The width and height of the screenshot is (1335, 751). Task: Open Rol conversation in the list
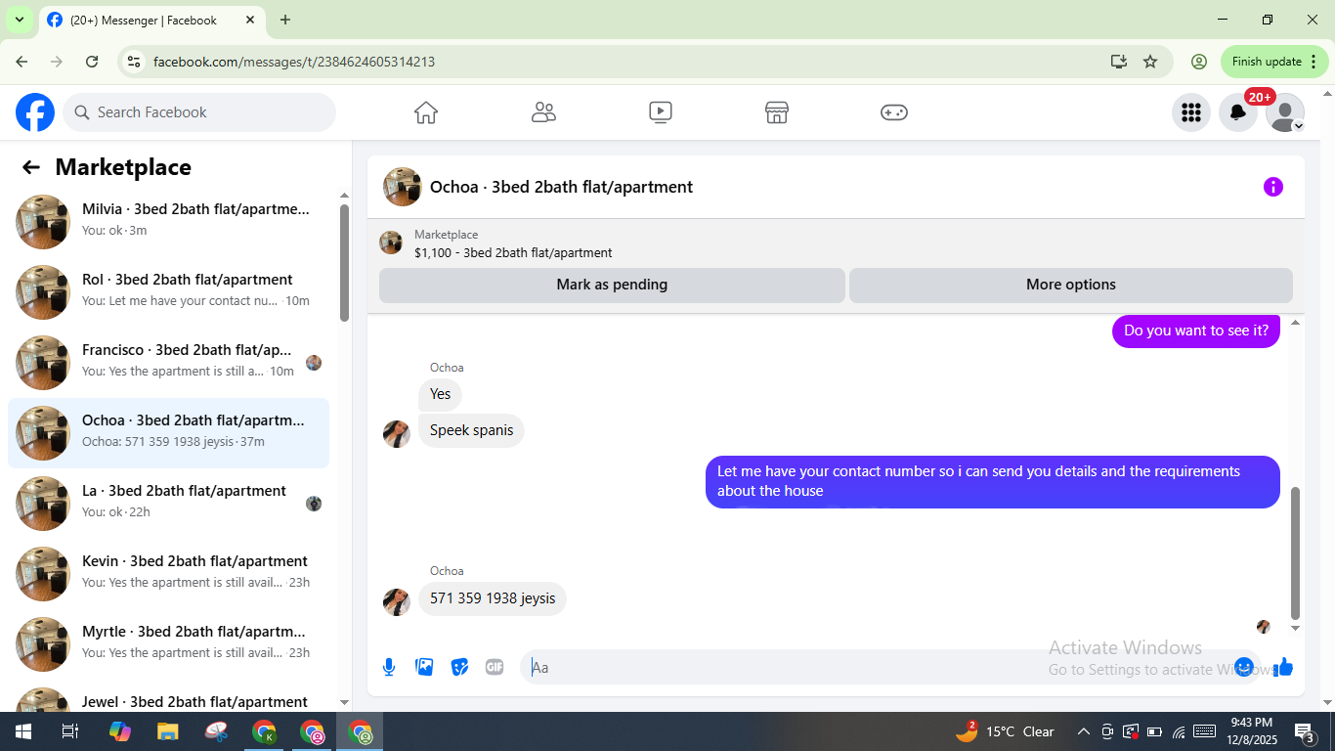pos(168,292)
